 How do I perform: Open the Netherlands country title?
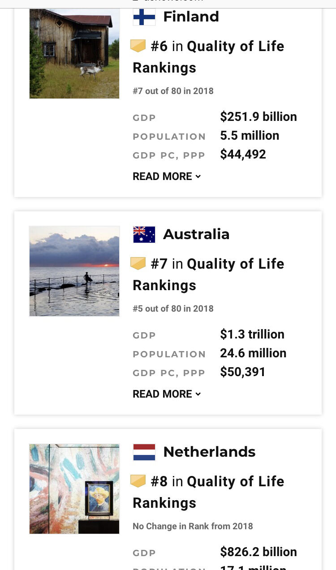[209, 452]
